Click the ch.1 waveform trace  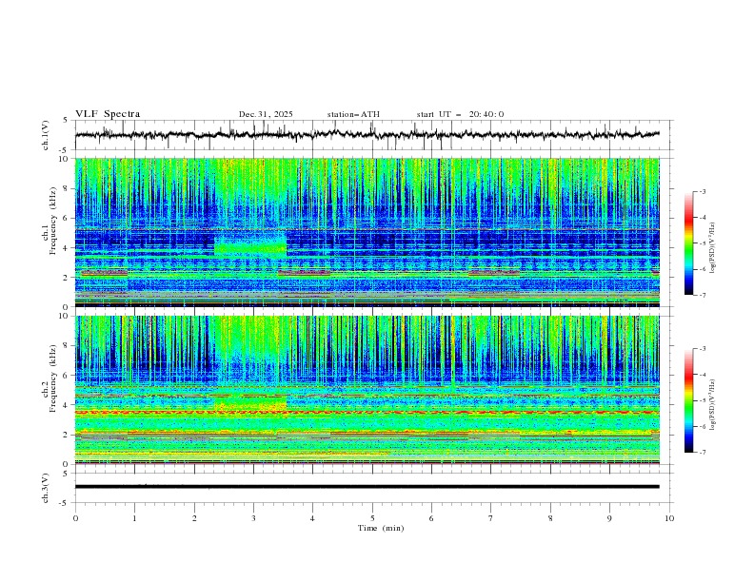coord(367,135)
